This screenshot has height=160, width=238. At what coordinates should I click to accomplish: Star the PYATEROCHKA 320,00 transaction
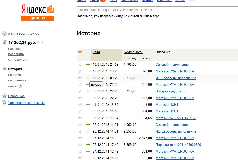coord(80,71)
